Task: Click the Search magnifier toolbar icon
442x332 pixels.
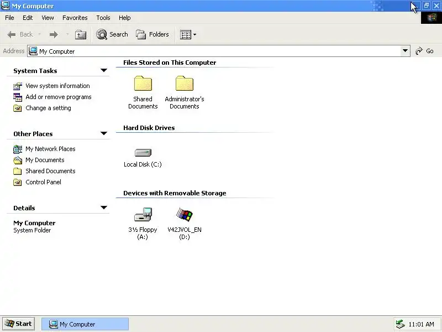Action: [x=102, y=34]
